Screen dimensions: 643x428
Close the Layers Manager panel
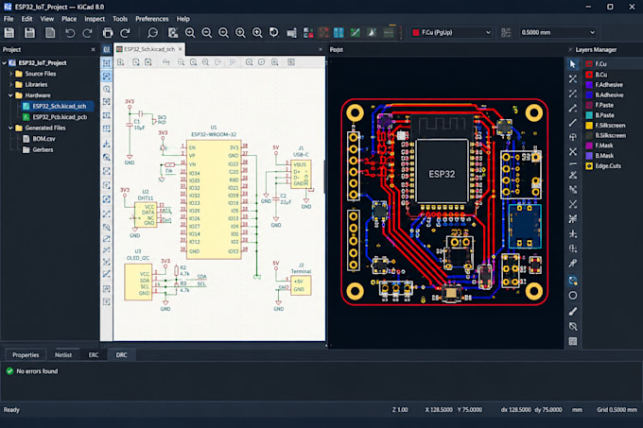point(570,49)
